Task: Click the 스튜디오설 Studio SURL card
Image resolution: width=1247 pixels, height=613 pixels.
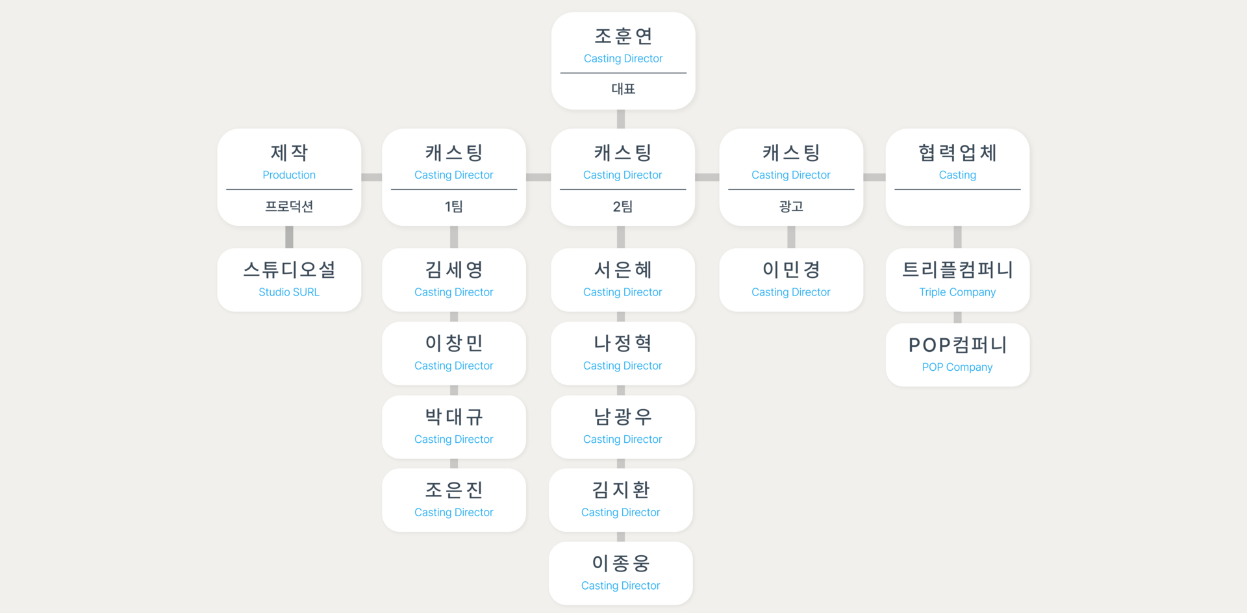Action: 289,280
